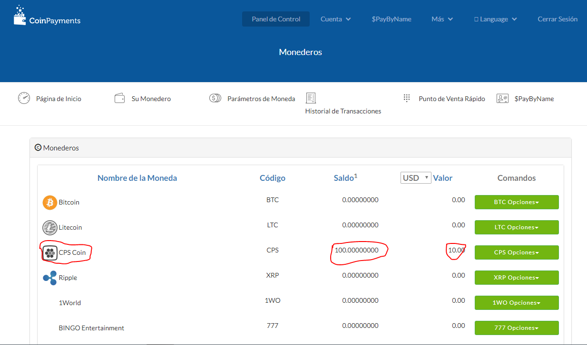Click the XRP code cell
This screenshot has width=587, height=345.
point(273,275)
